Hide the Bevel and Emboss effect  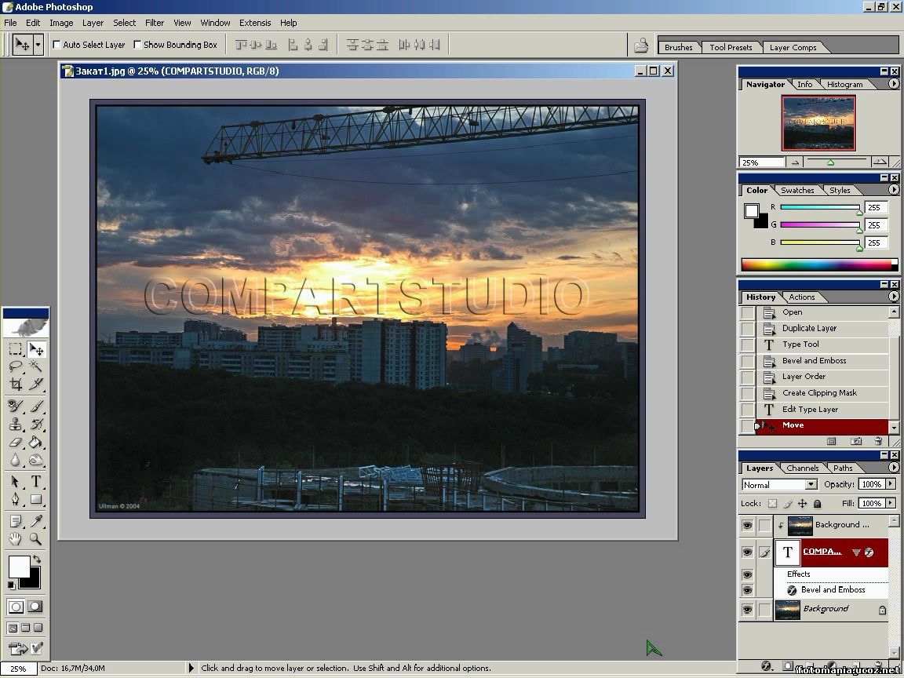pyautogui.click(x=747, y=590)
